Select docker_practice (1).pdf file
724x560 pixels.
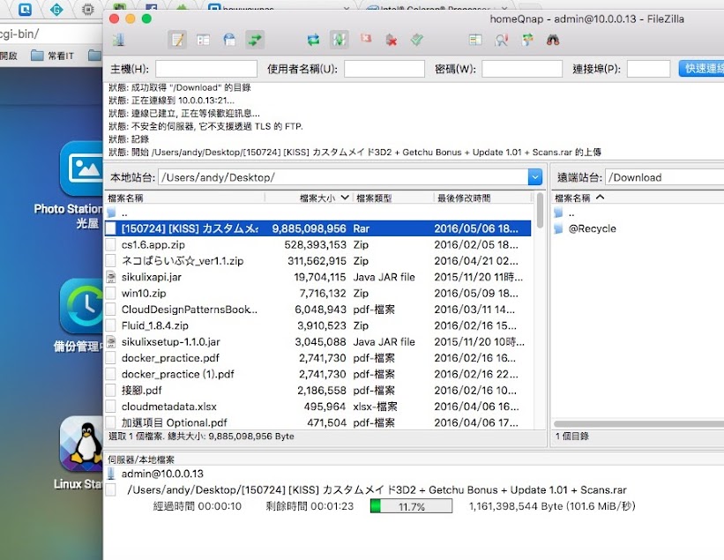pyautogui.click(x=318, y=374)
